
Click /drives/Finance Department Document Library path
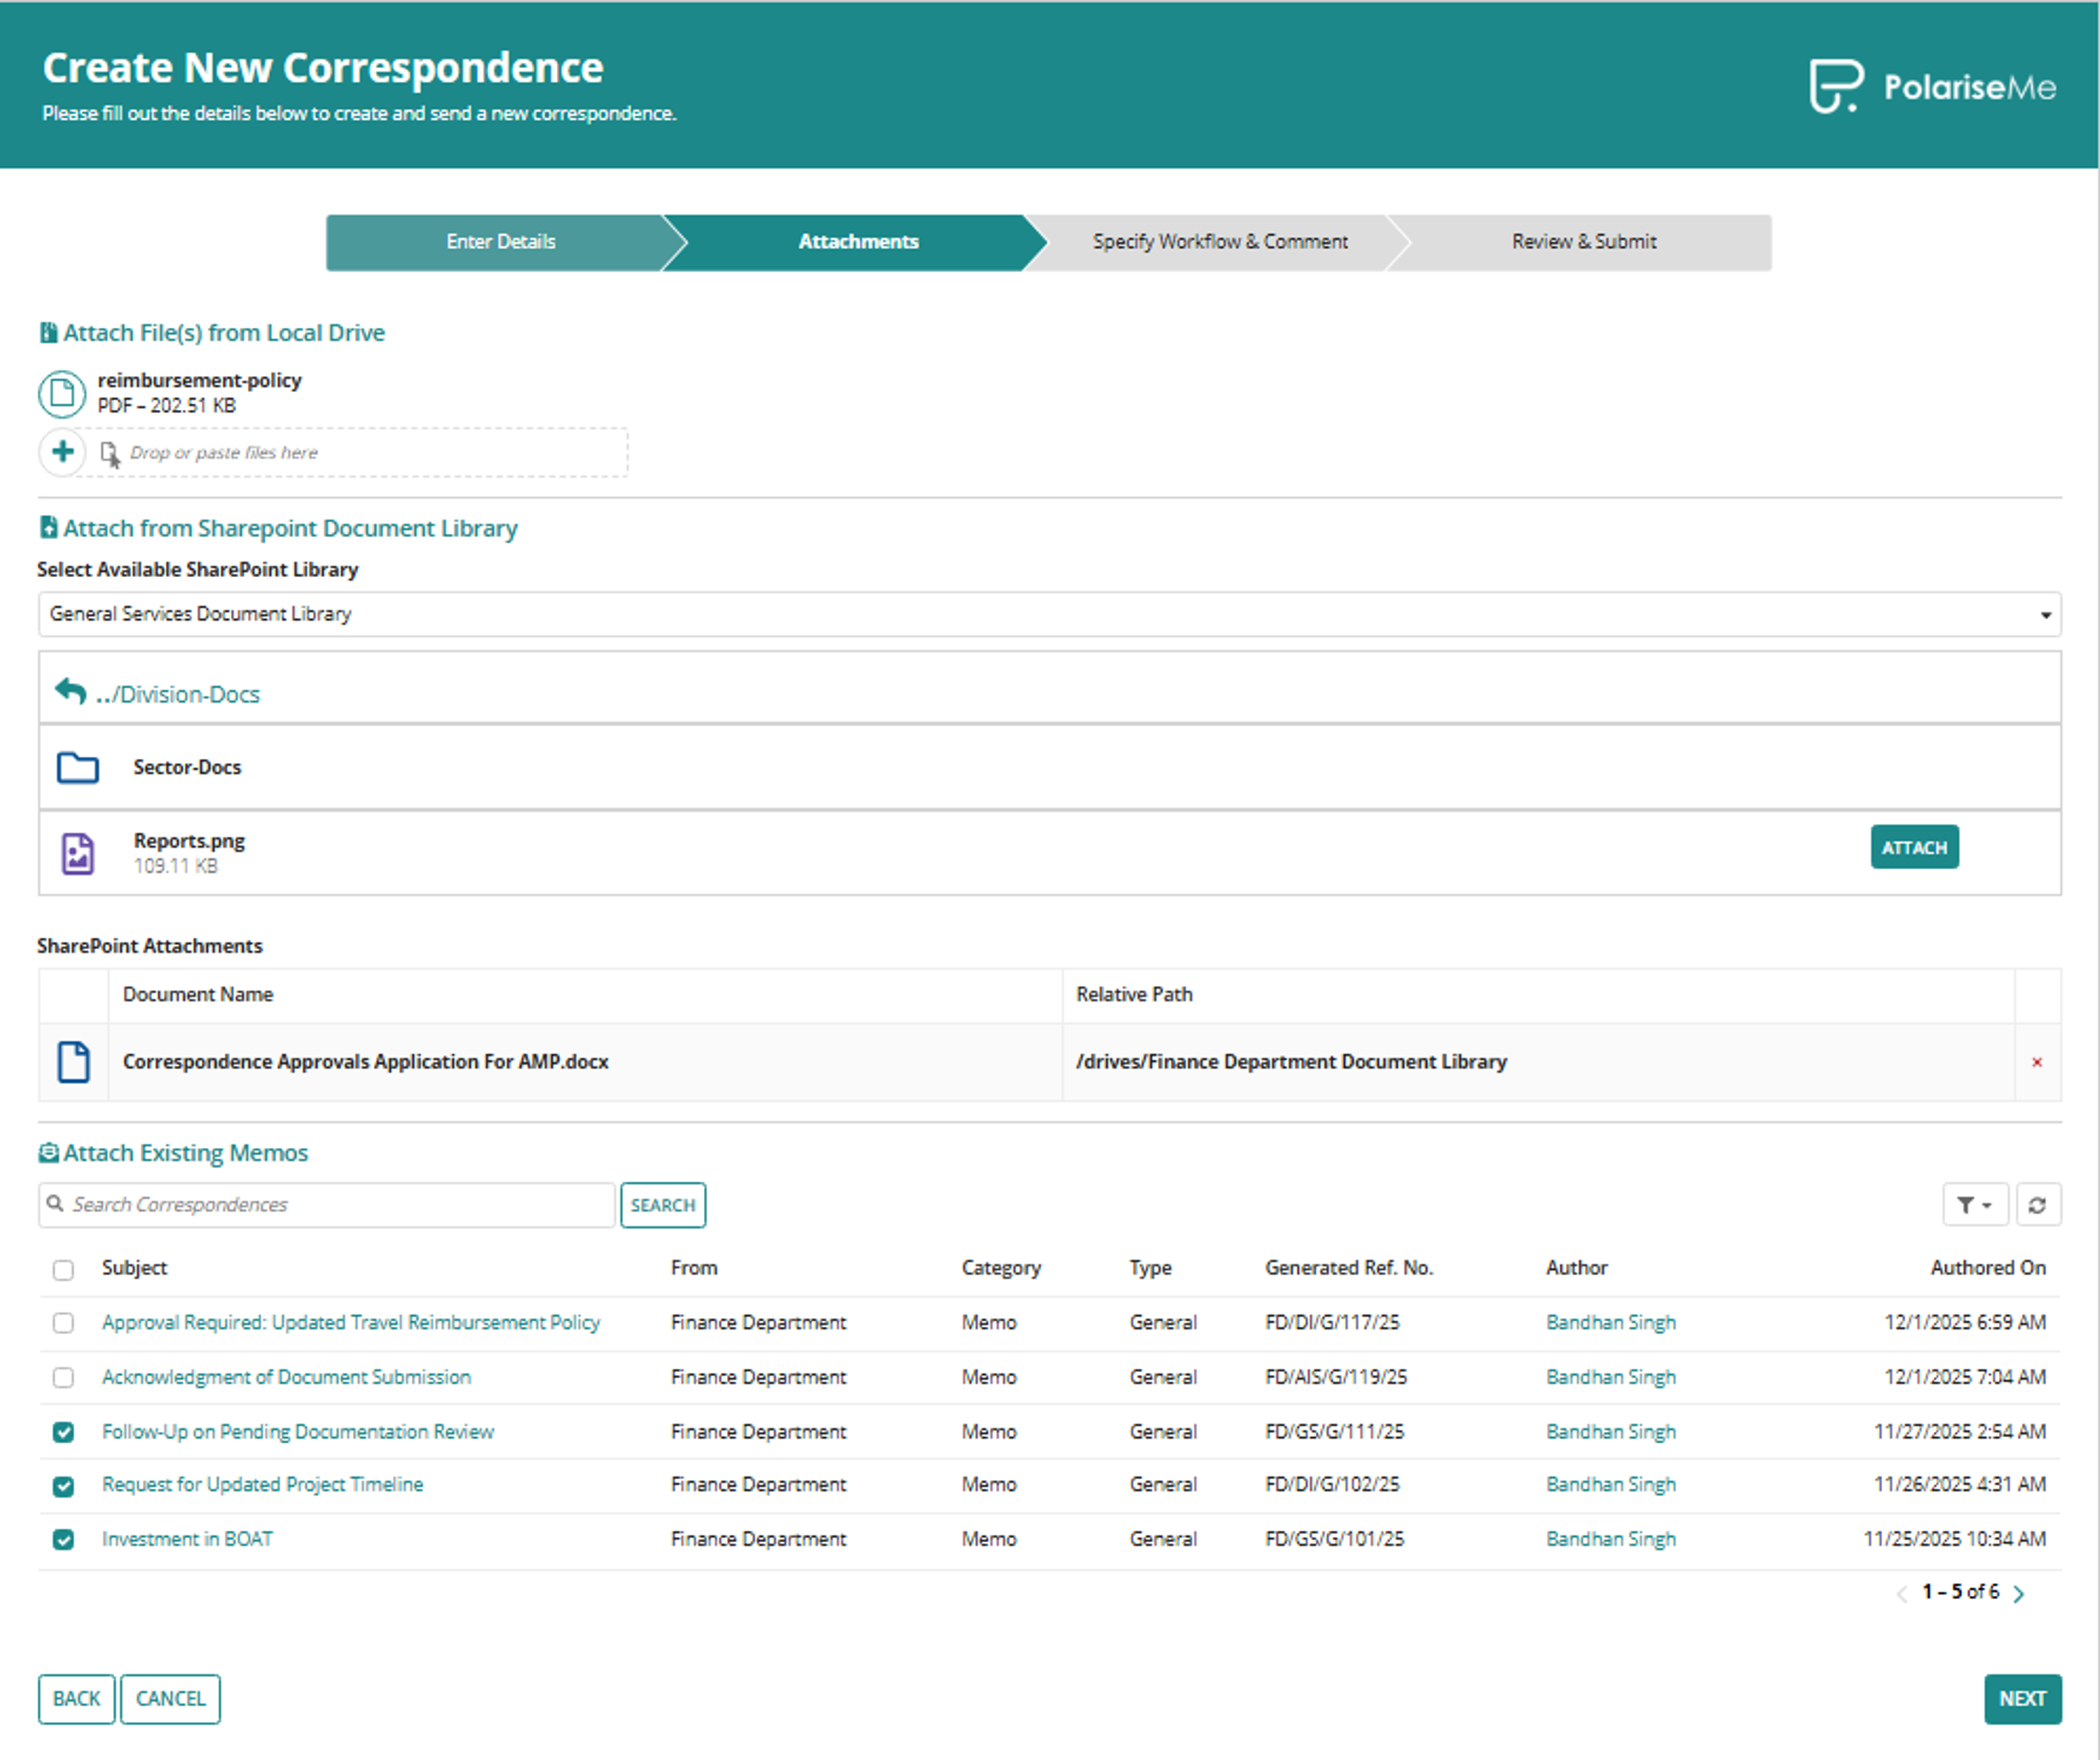point(1291,1061)
